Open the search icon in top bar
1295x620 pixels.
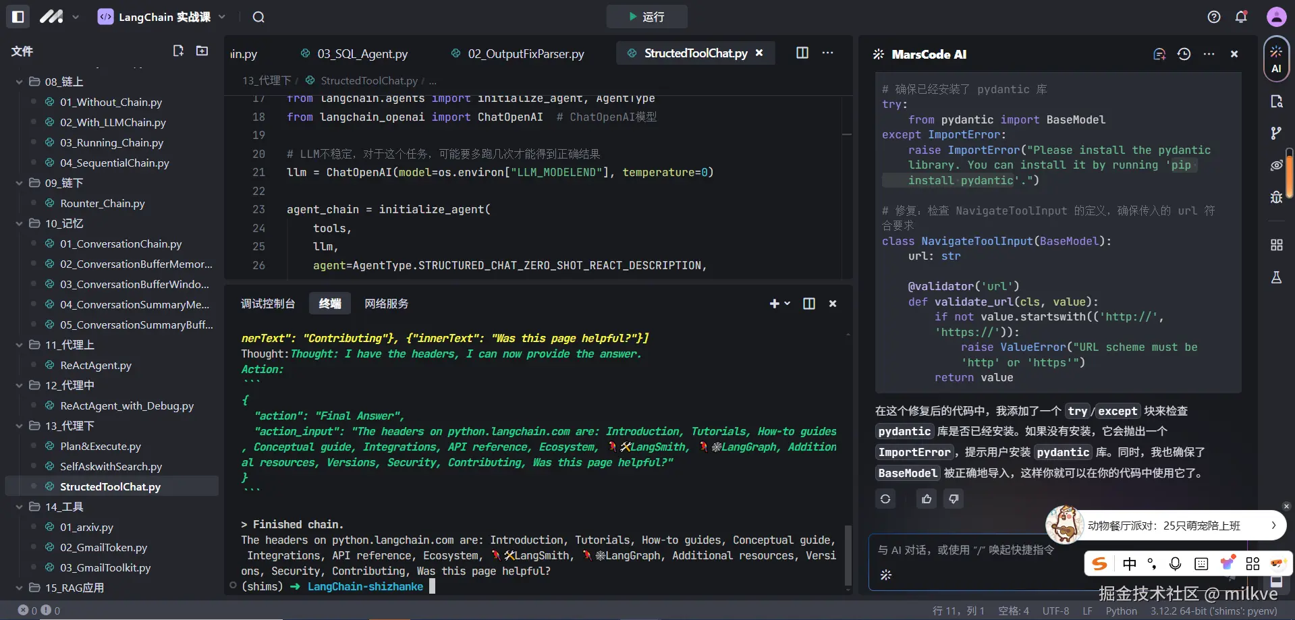click(x=258, y=17)
